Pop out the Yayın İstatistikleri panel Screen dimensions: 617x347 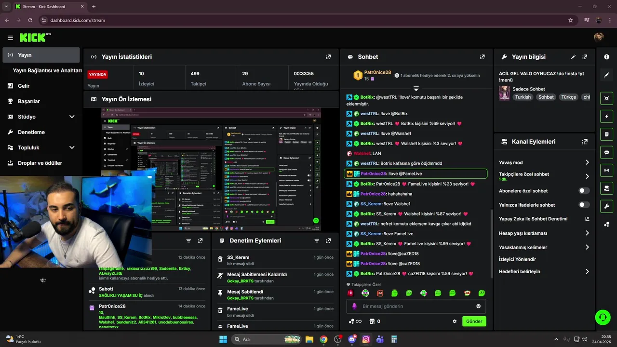click(x=328, y=57)
